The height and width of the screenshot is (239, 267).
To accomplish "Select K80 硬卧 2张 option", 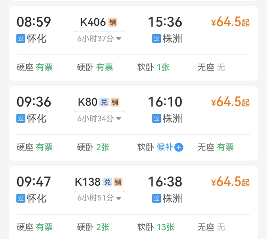I will (93, 147).
